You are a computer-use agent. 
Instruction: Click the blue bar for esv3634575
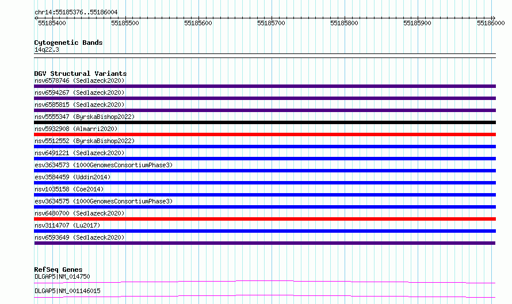pos(265,207)
